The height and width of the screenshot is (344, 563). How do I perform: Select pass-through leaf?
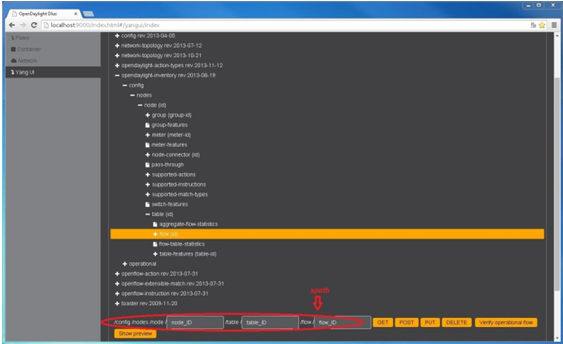(x=164, y=165)
